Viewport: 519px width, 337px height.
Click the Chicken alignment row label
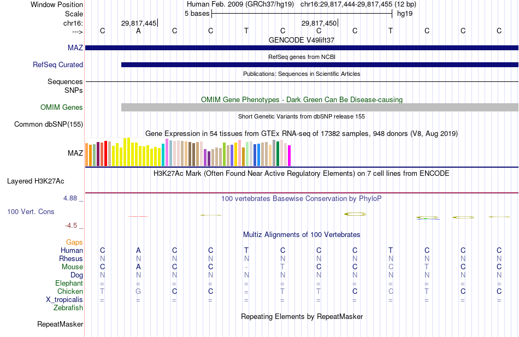point(70,291)
